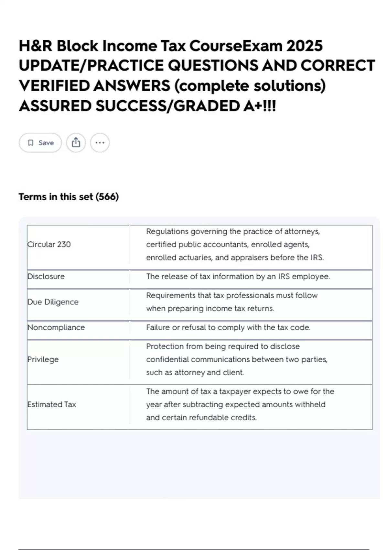This screenshot has width=388, height=550.
Task: Select the 'Disclosure' term
Action: (x=46, y=276)
